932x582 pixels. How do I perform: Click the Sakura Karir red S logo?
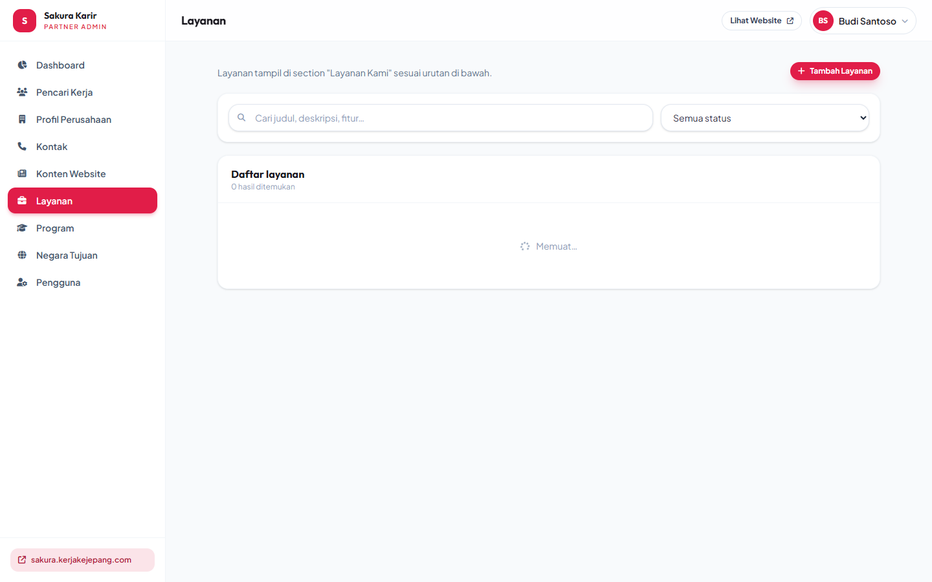25,21
